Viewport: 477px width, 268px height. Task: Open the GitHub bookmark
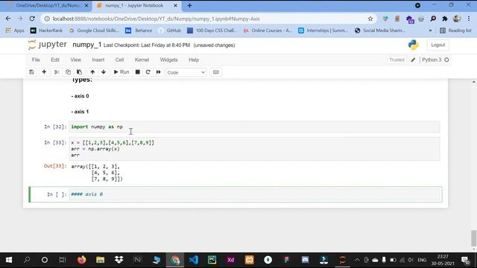[169, 31]
